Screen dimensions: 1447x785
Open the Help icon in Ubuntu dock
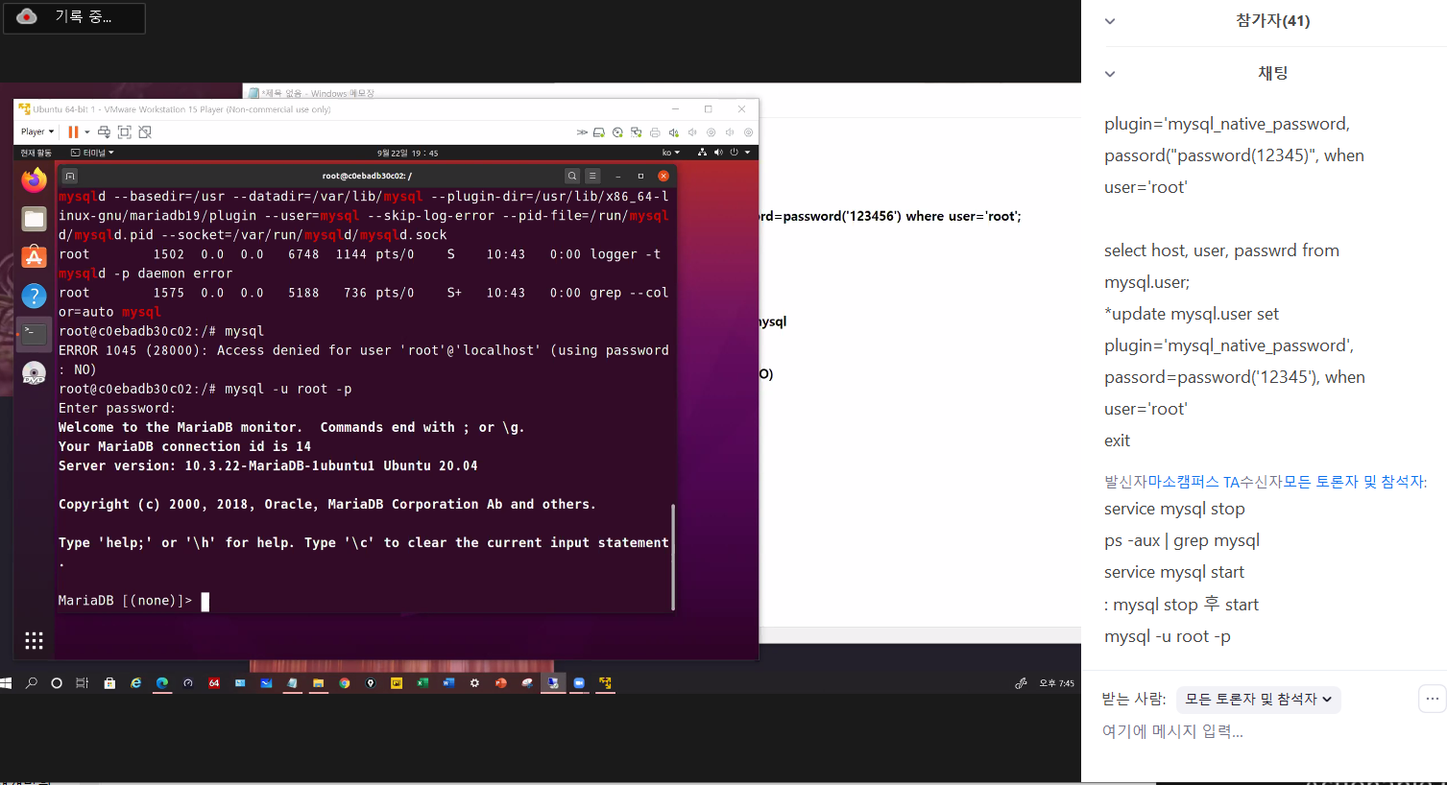34,296
